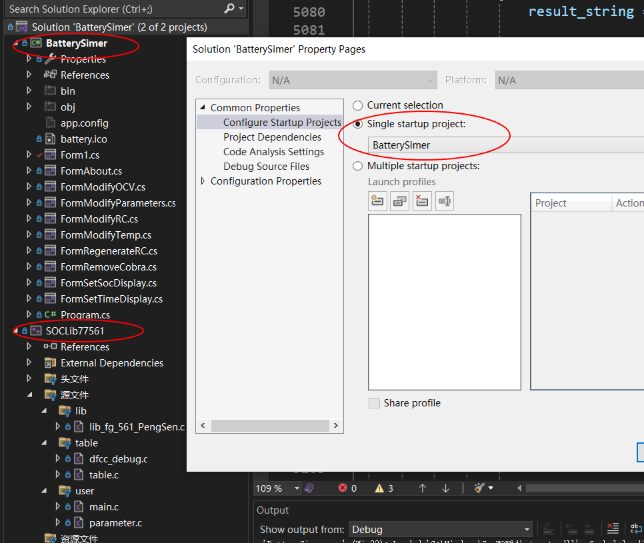Click the app.config file icon
Viewport: 644px width, 543px height.
50,123
